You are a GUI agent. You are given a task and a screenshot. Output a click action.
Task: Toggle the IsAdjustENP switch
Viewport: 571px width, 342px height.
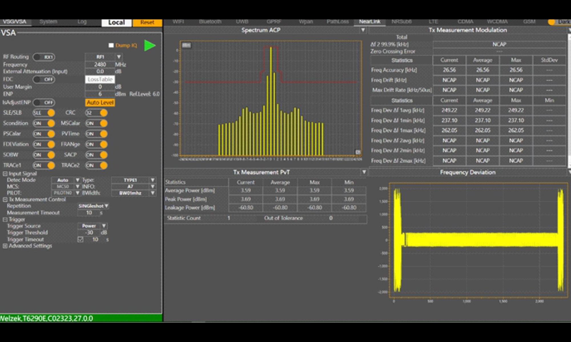(x=44, y=102)
